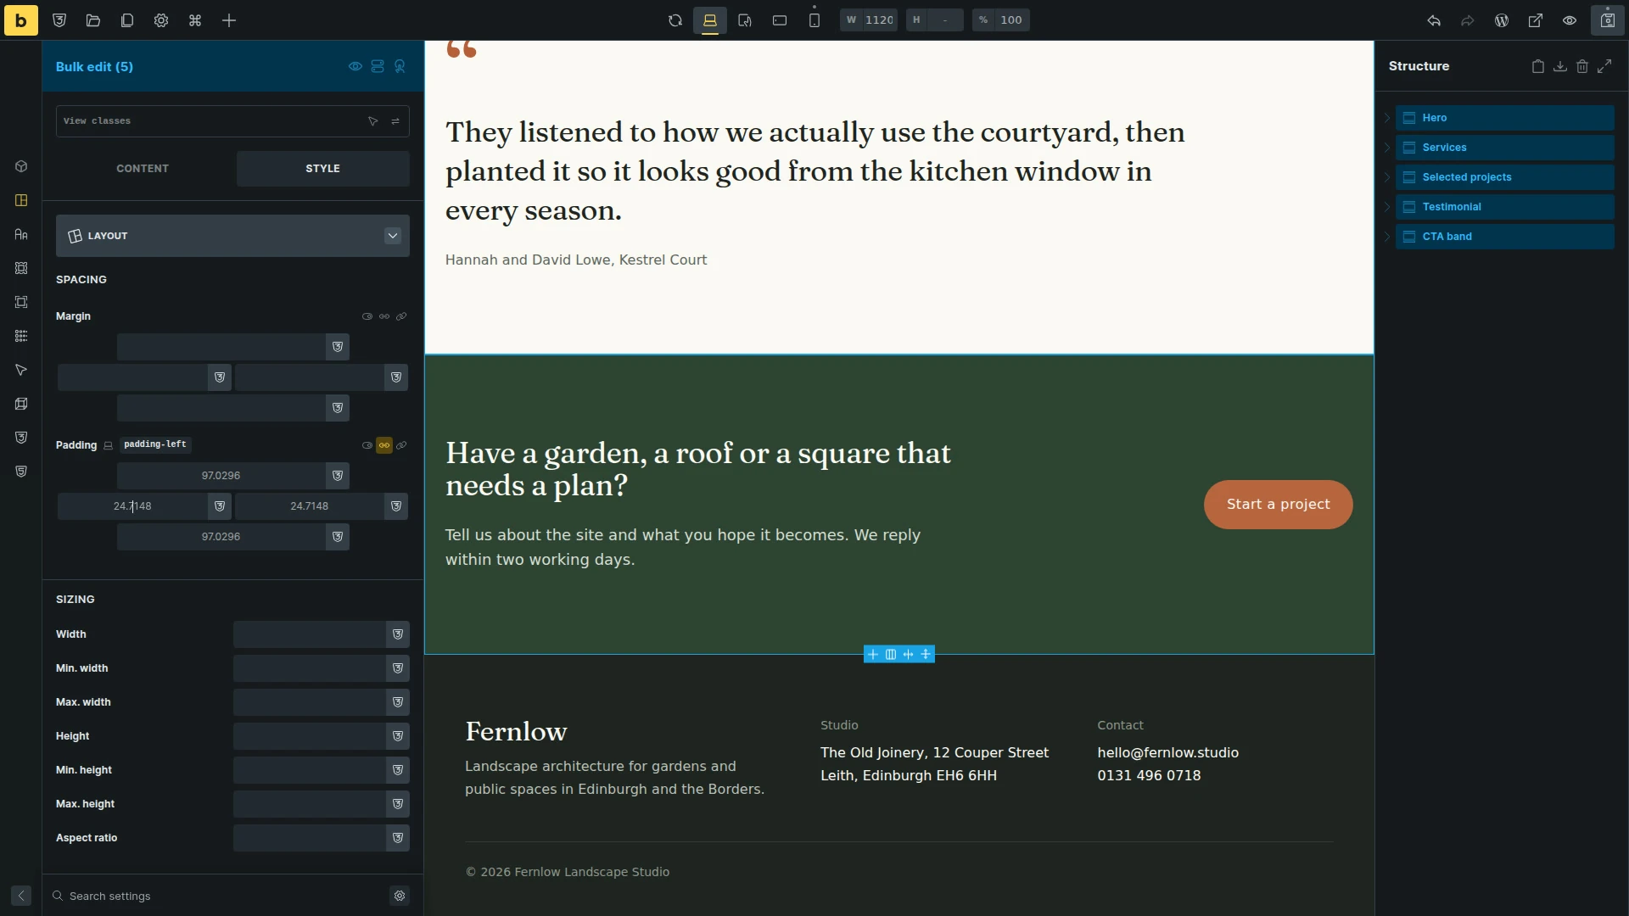Click the stacked rows icon in Bulk edit header

coord(378,66)
